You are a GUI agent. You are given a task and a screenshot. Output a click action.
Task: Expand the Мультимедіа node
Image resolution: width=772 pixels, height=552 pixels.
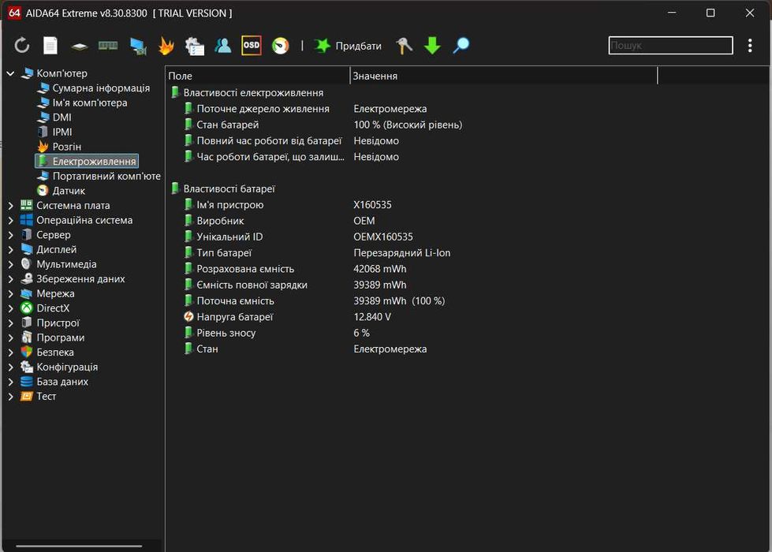10,264
